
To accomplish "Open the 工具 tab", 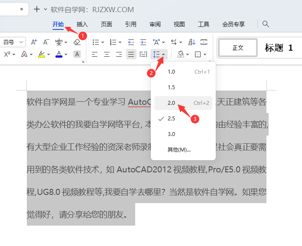I will tap(204, 24).
